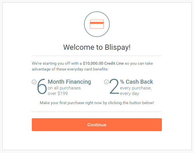This screenshot has height=153, width=194.
Task: Click the large number 2
Action: 114,87
